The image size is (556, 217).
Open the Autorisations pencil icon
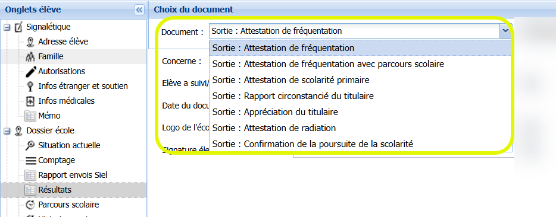[31, 71]
